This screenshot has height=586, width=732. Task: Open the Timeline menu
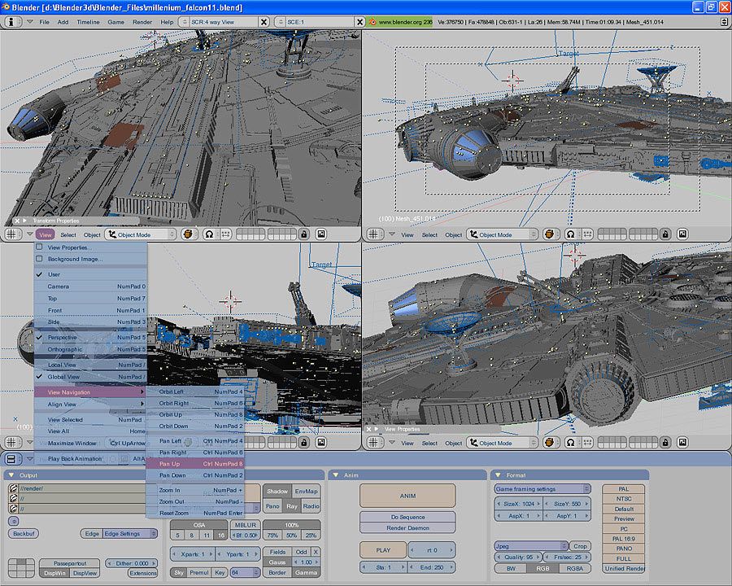pyautogui.click(x=88, y=22)
